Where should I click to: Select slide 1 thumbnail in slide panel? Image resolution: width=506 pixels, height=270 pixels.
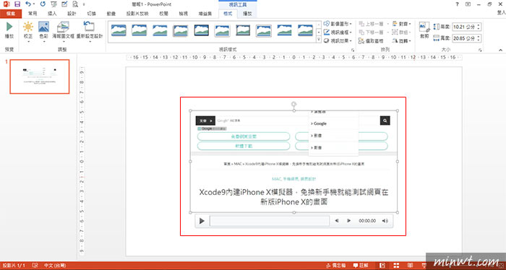tap(40, 77)
